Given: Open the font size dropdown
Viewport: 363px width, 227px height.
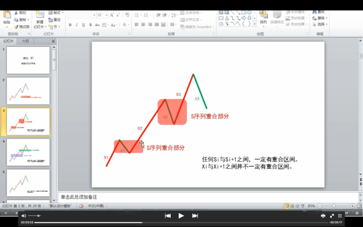Looking at the screenshot, I should pos(107,15).
